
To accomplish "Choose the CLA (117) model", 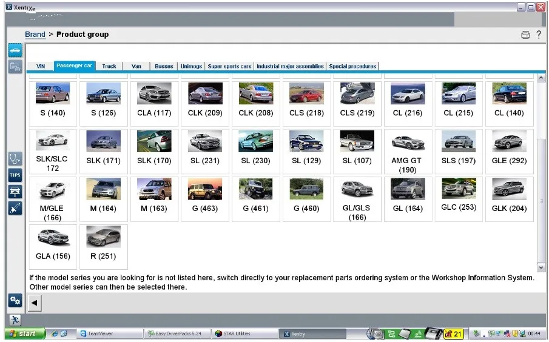I will pyautogui.click(x=155, y=104).
